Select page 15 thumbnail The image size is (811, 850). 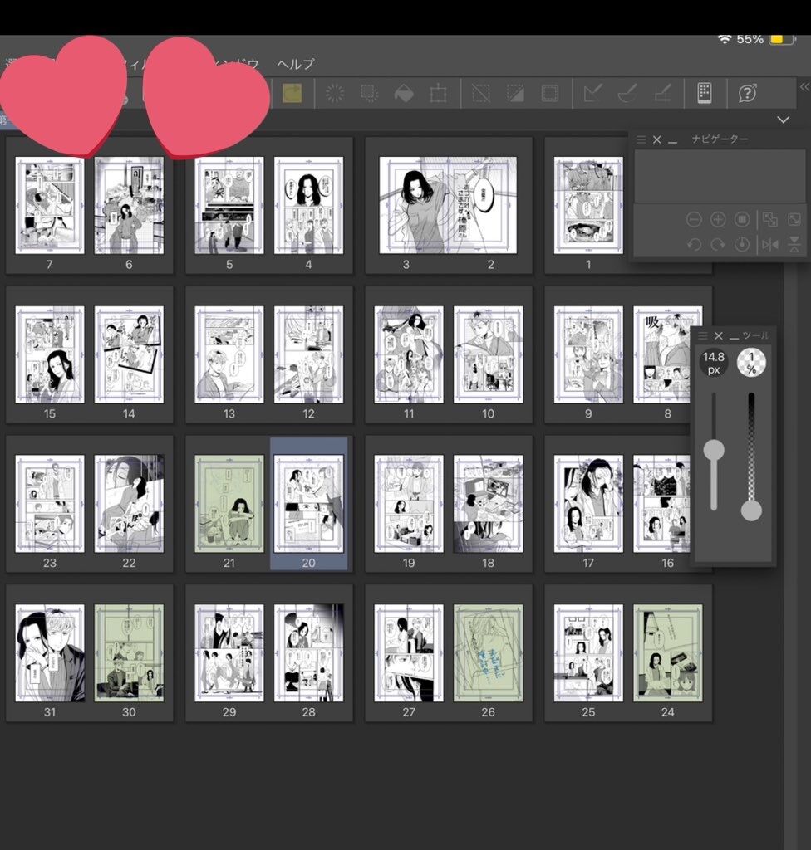[x=49, y=354]
